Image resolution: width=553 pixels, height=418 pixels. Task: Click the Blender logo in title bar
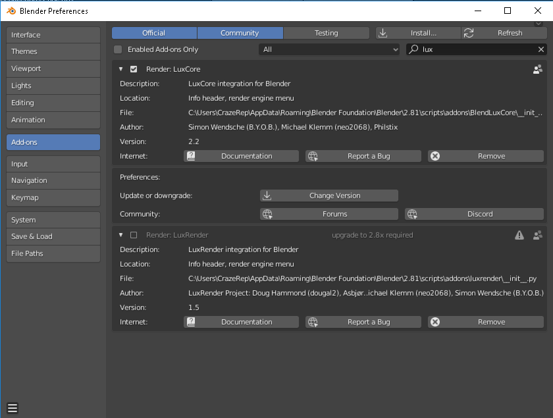[11, 11]
